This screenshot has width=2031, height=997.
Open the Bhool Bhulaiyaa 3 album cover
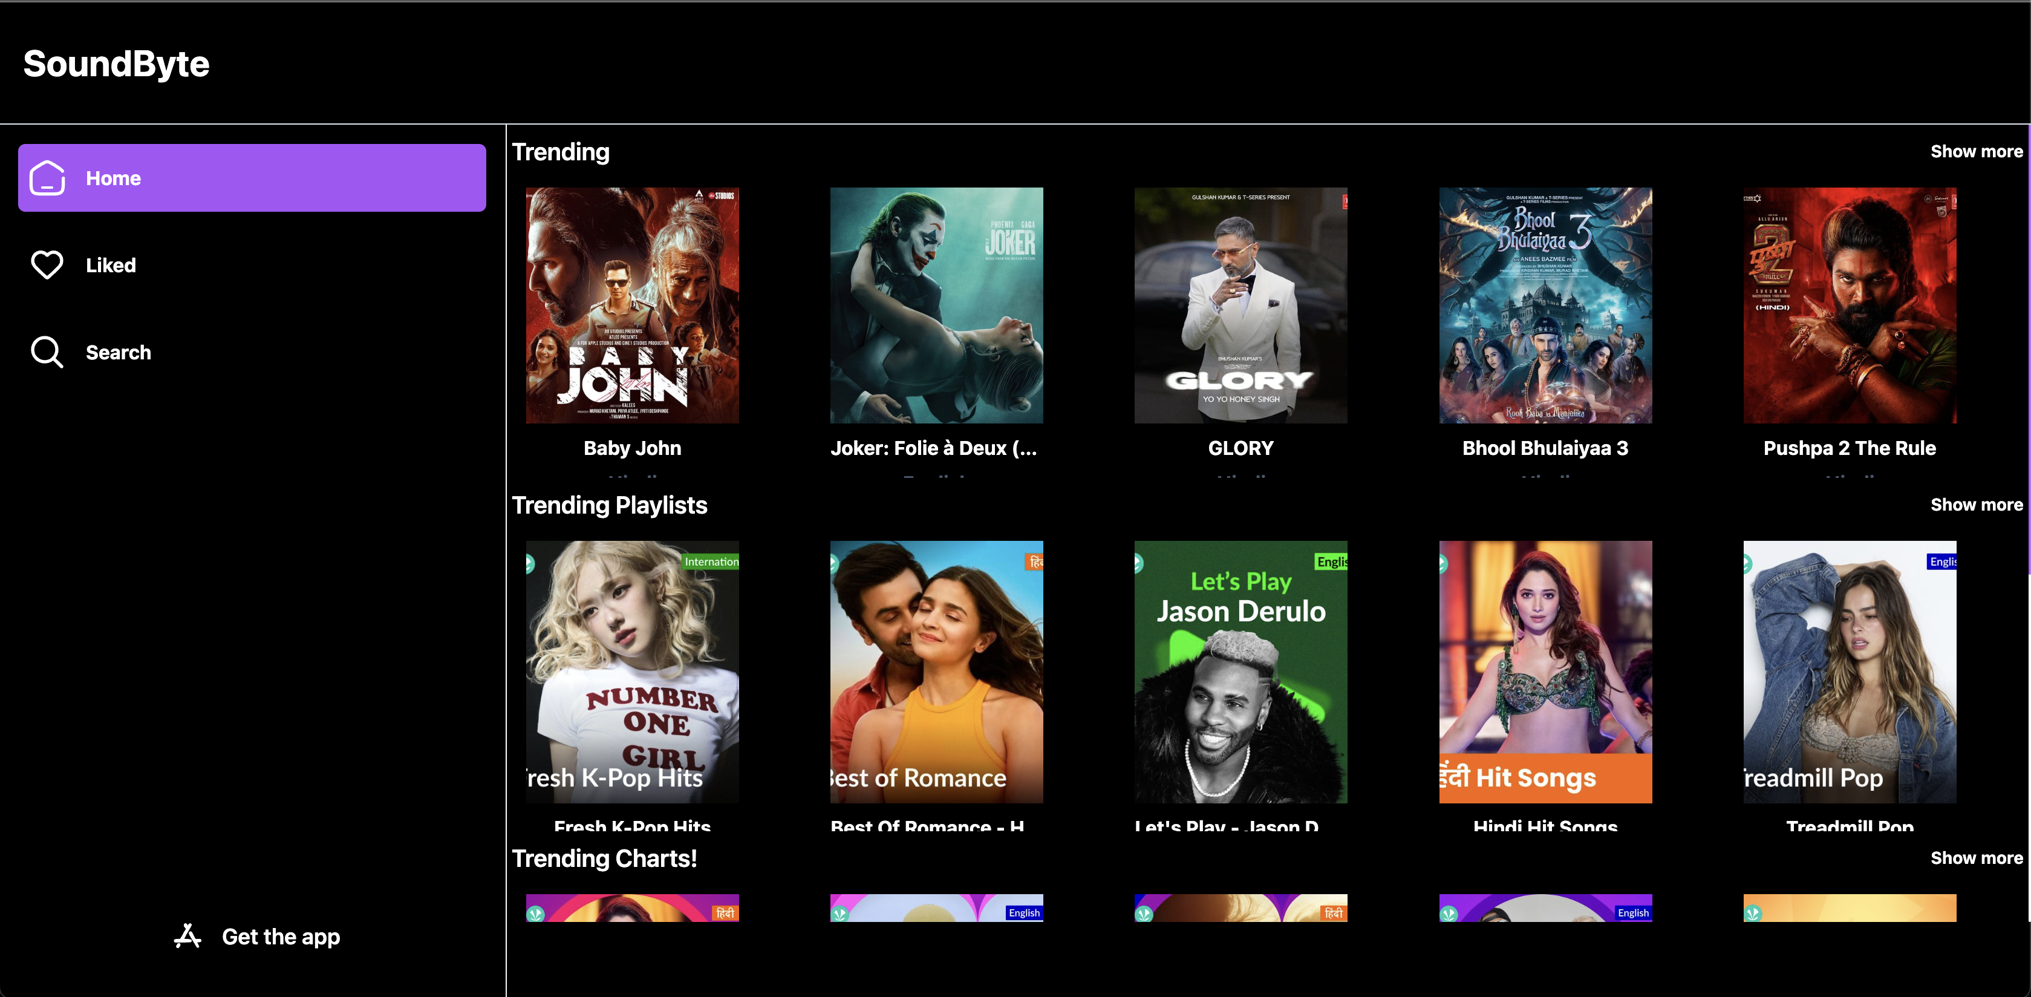1545,306
